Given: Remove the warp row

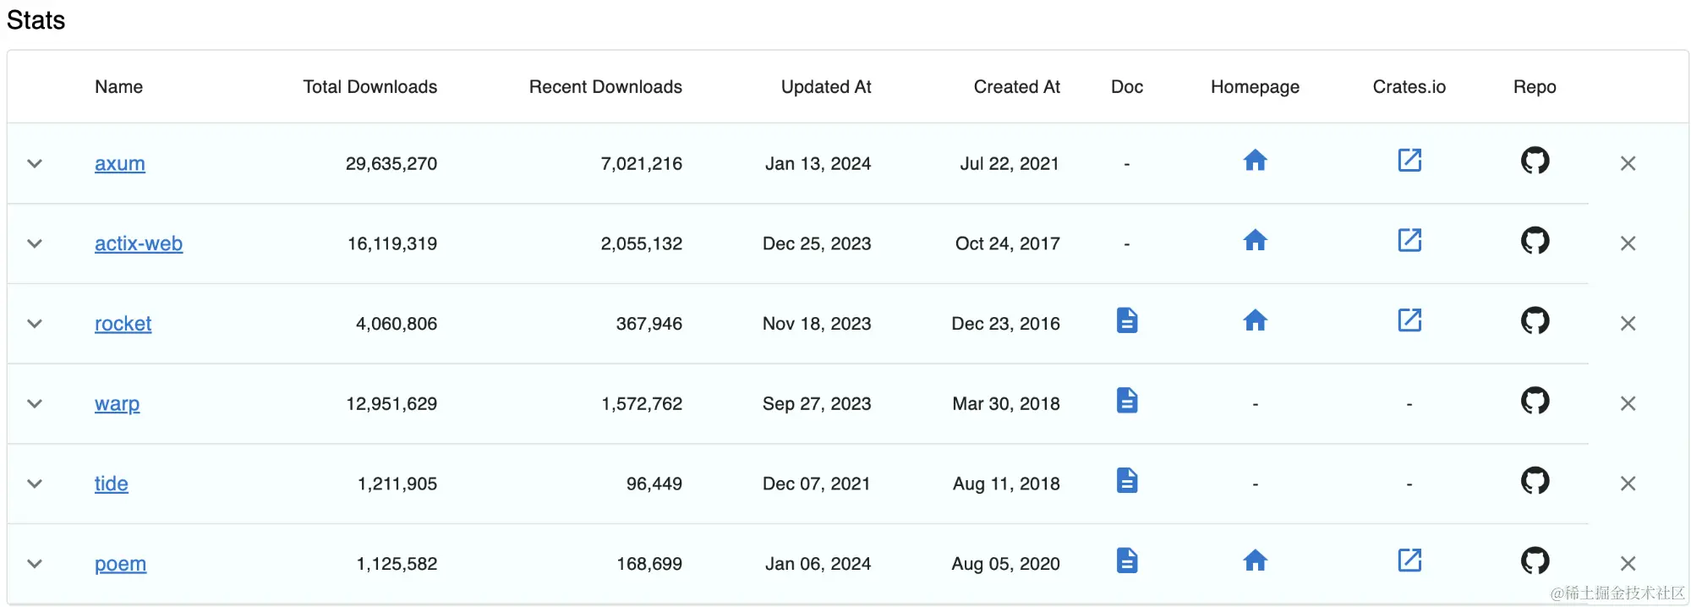Looking at the screenshot, I should tap(1628, 403).
